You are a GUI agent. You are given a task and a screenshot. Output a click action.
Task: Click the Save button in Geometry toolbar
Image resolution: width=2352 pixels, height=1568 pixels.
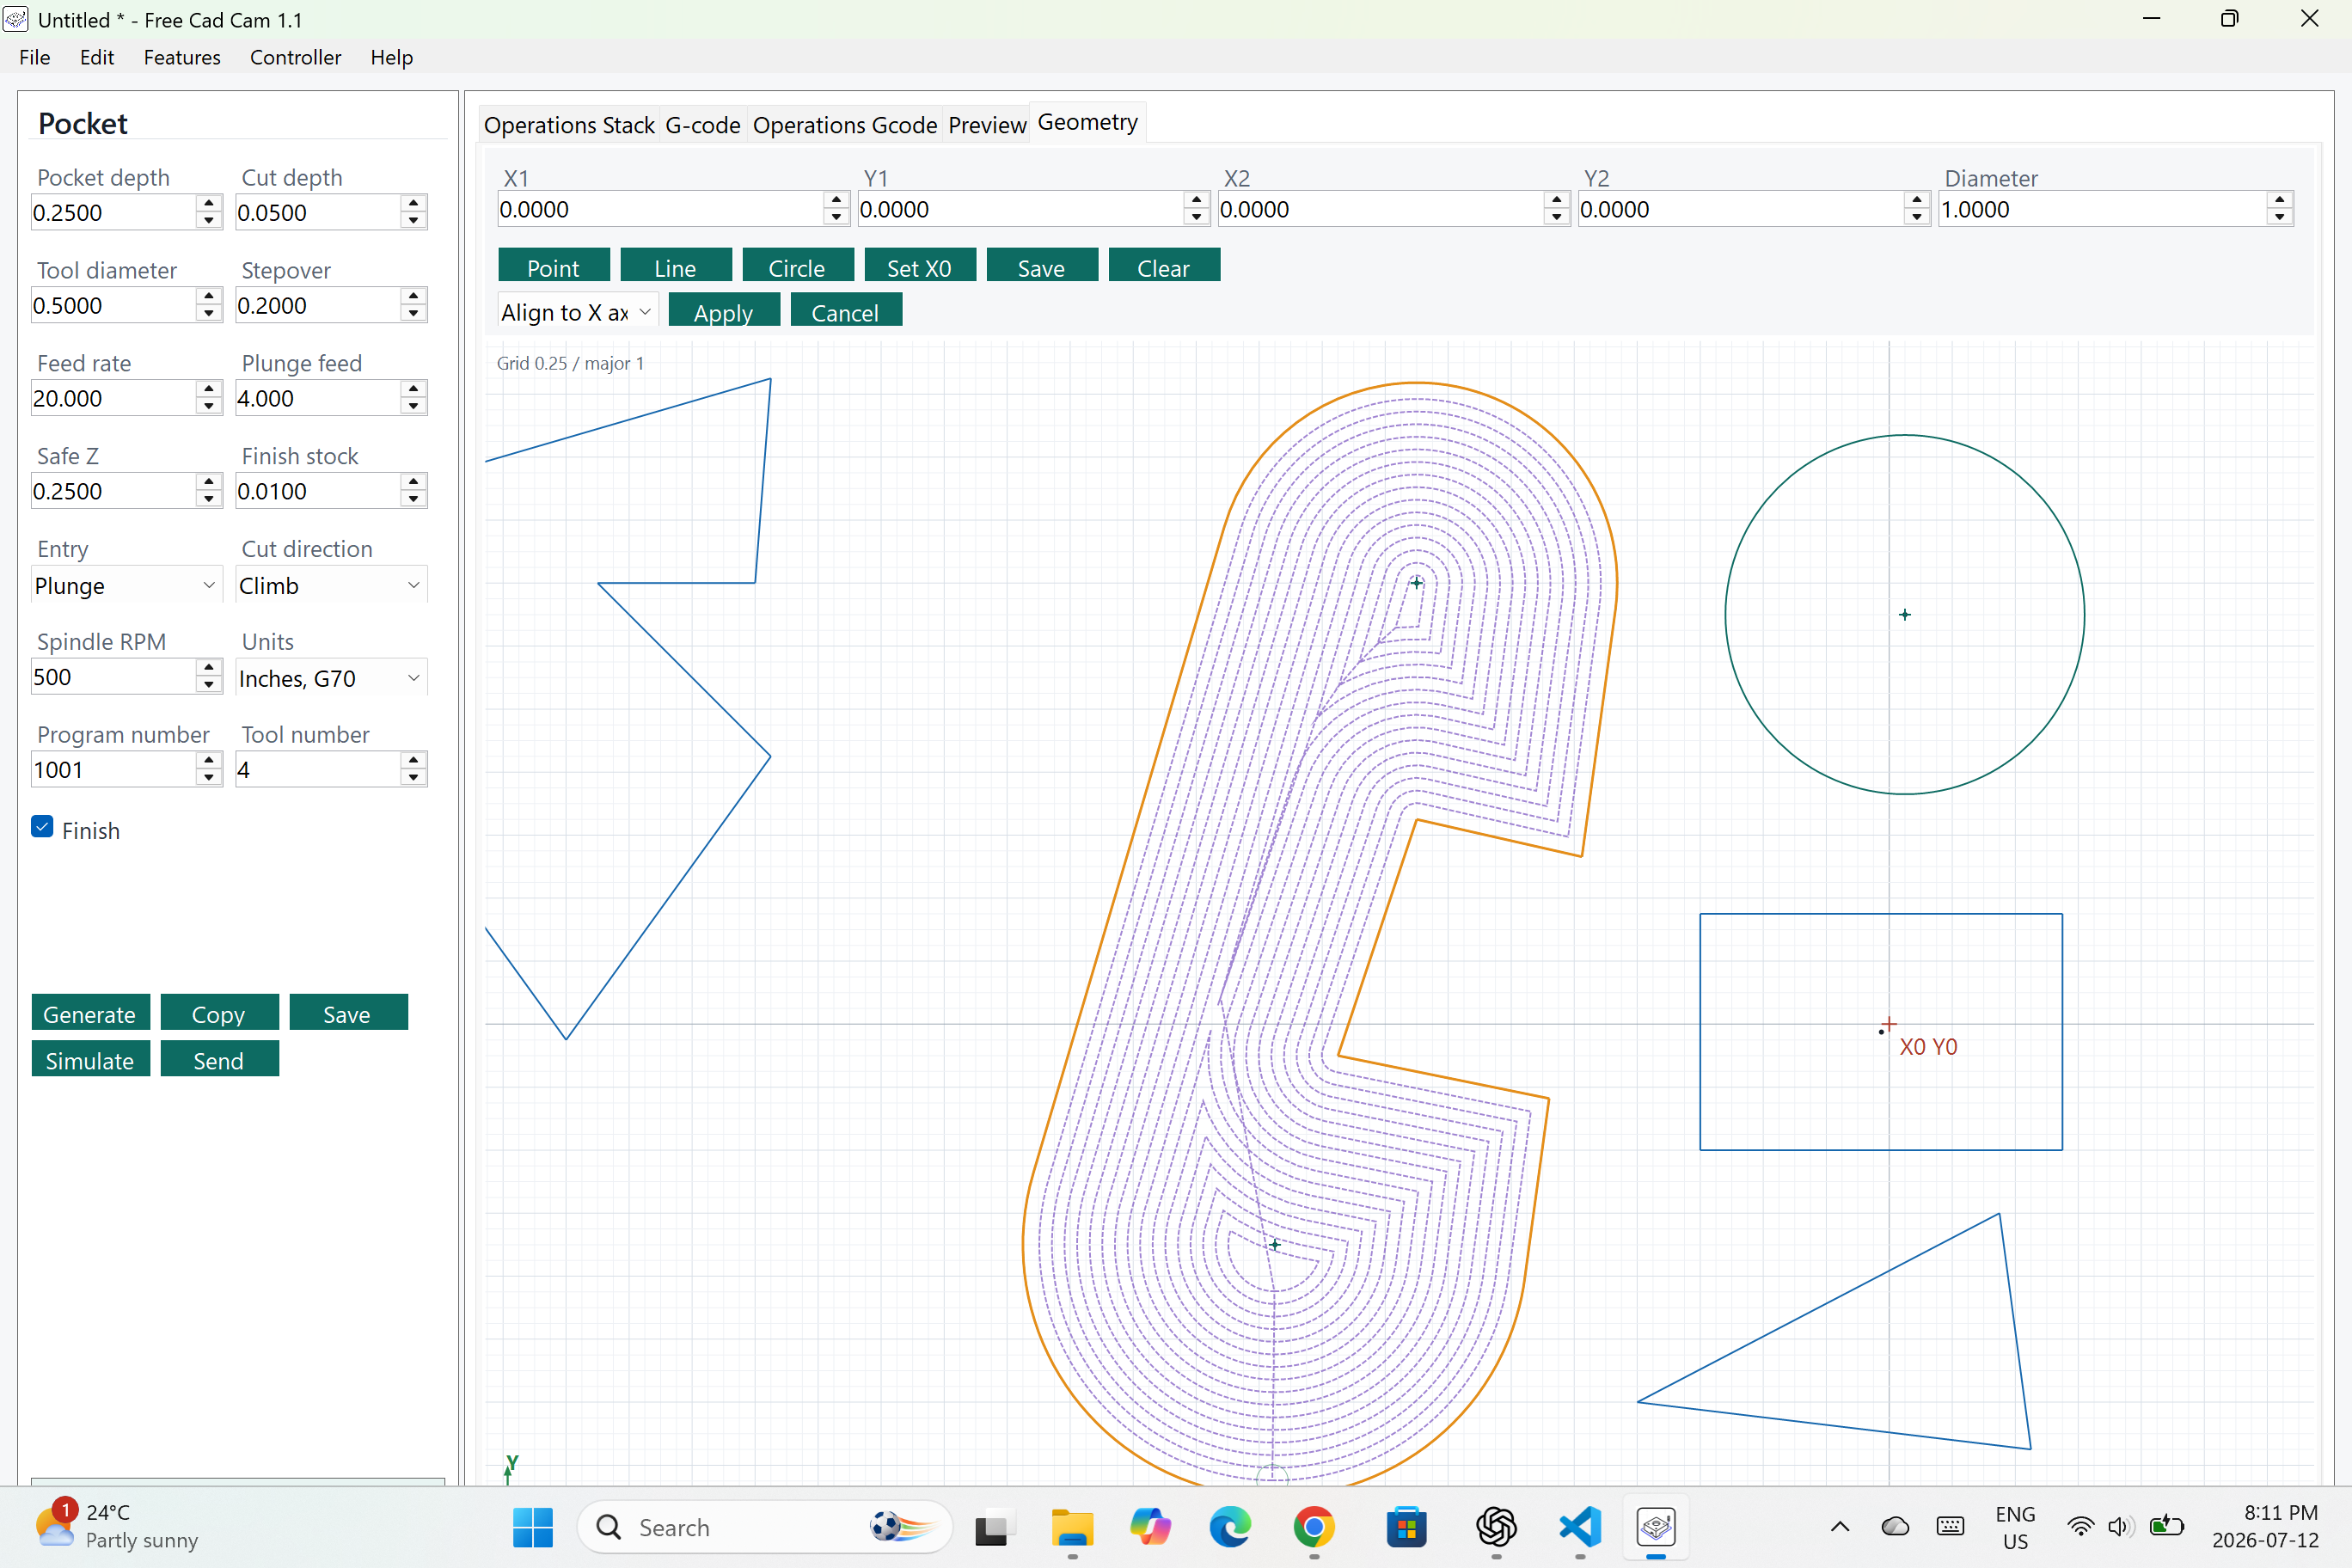click(x=1041, y=266)
